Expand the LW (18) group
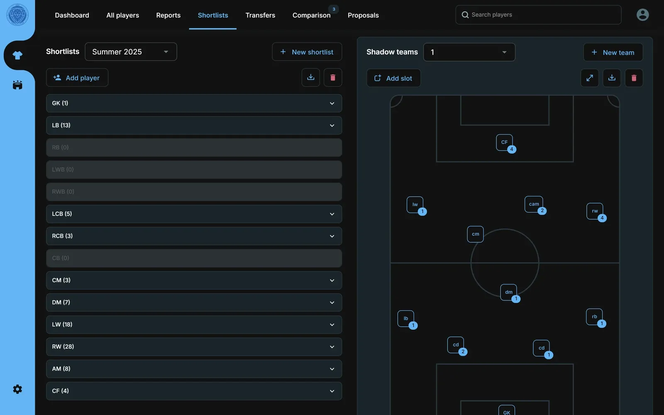The width and height of the screenshot is (664, 415). tap(194, 325)
